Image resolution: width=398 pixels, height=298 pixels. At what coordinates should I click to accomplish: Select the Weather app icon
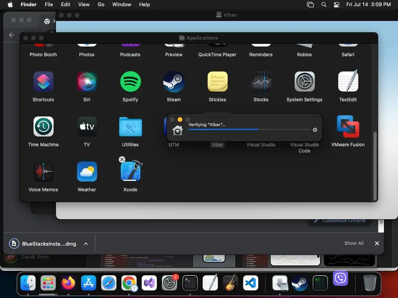[87, 172]
